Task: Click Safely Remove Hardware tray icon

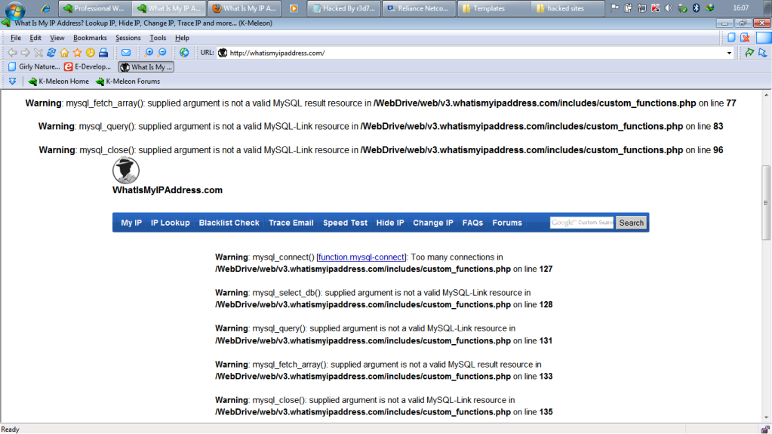Action: (682, 8)
